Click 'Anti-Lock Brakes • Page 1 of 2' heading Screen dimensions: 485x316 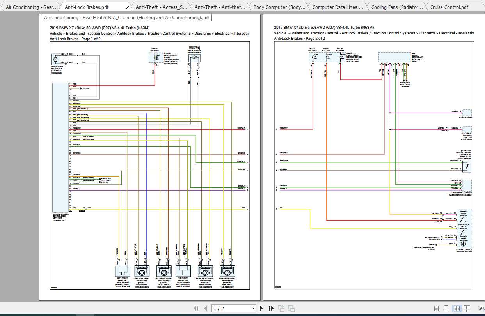pos(75,39)
